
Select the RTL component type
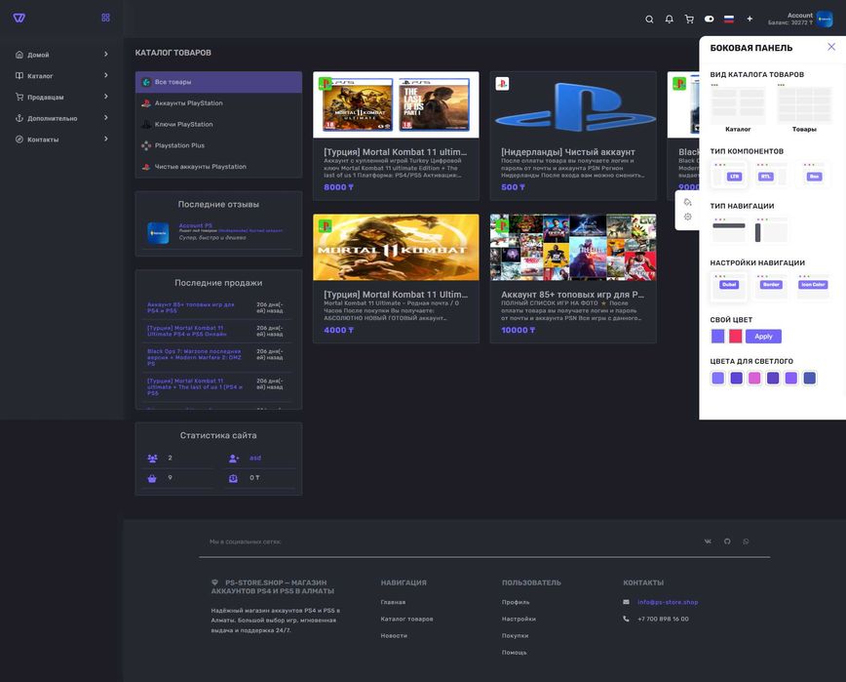point(771,175)
